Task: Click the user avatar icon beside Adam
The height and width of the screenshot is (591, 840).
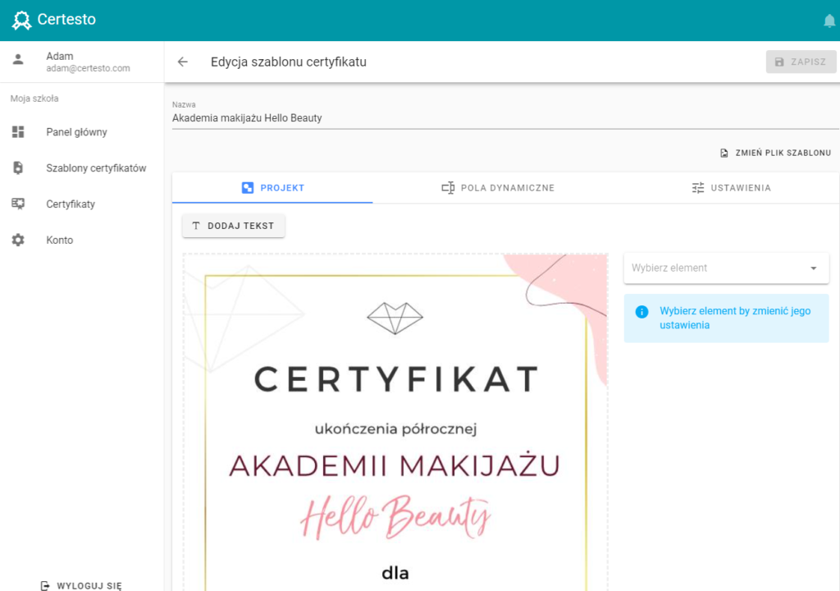Action: [18, 59]
